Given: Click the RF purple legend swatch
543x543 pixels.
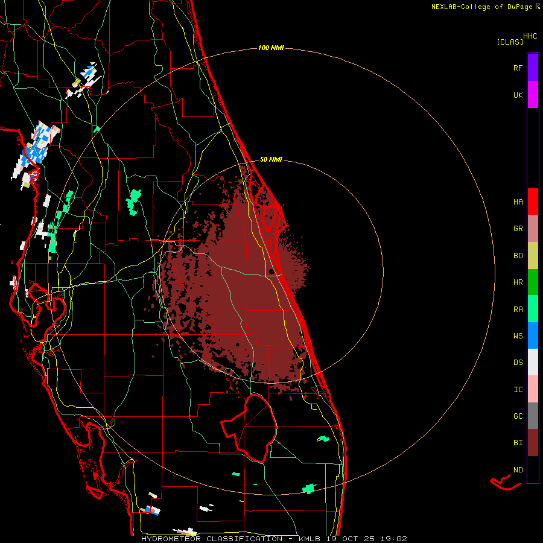Looking at the screenshot, I should [x=533, y=68].
